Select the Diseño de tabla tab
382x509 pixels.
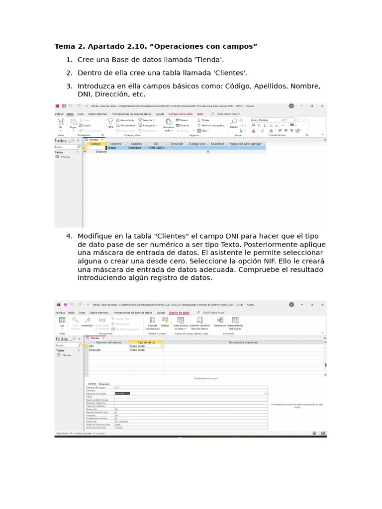pos(179,313)
